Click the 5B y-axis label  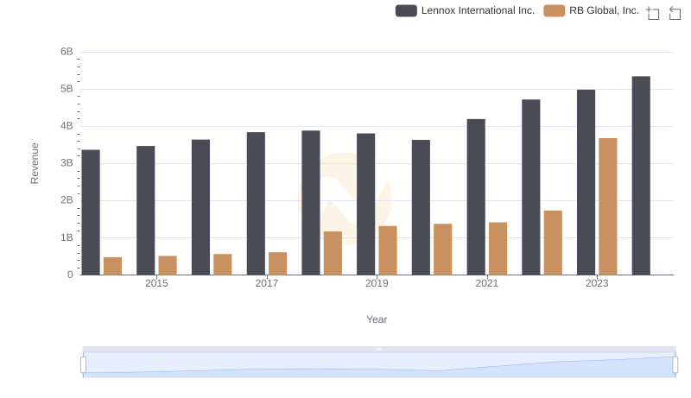click(x=67, y=89)
